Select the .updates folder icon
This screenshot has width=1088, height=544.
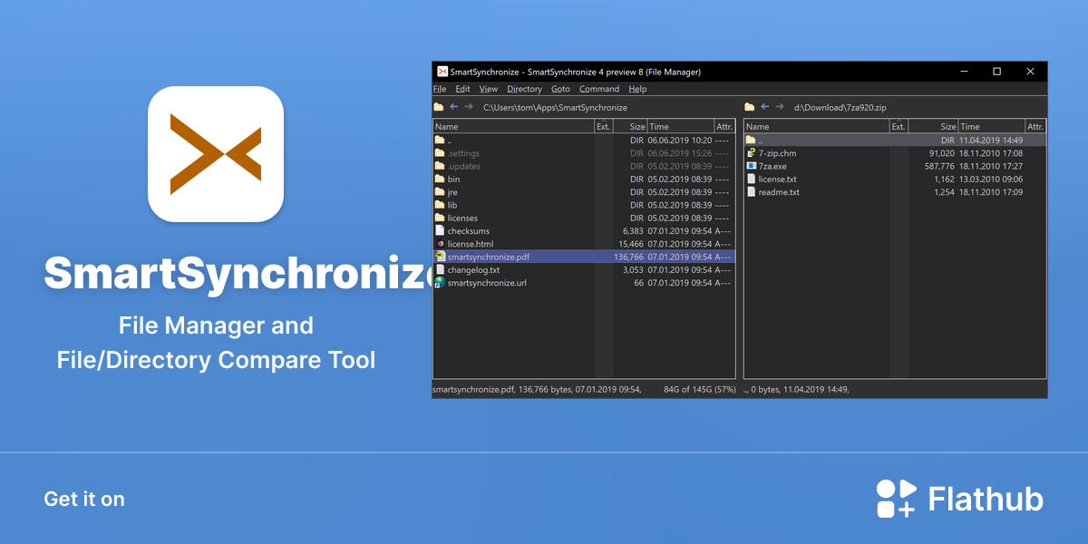click(440, 166)
